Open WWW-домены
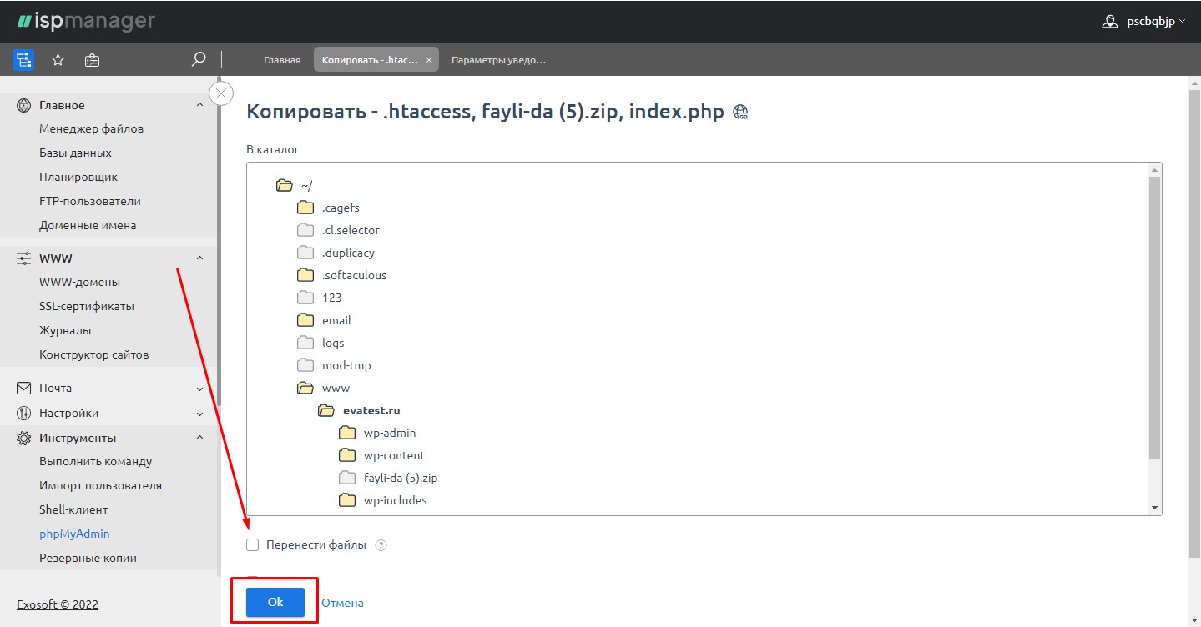Viewport: 1201px width, 627px height. coord(79,283)
